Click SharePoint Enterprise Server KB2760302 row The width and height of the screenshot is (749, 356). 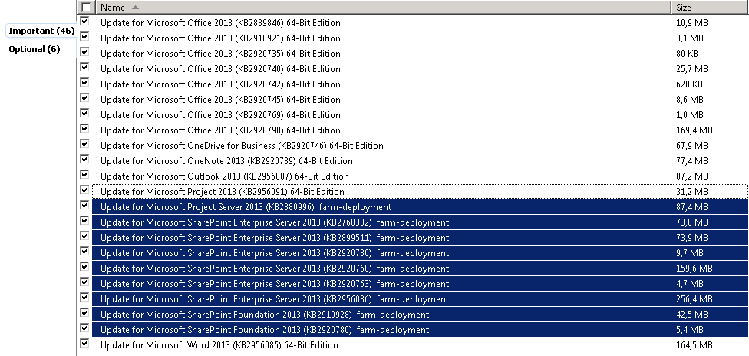274,222
